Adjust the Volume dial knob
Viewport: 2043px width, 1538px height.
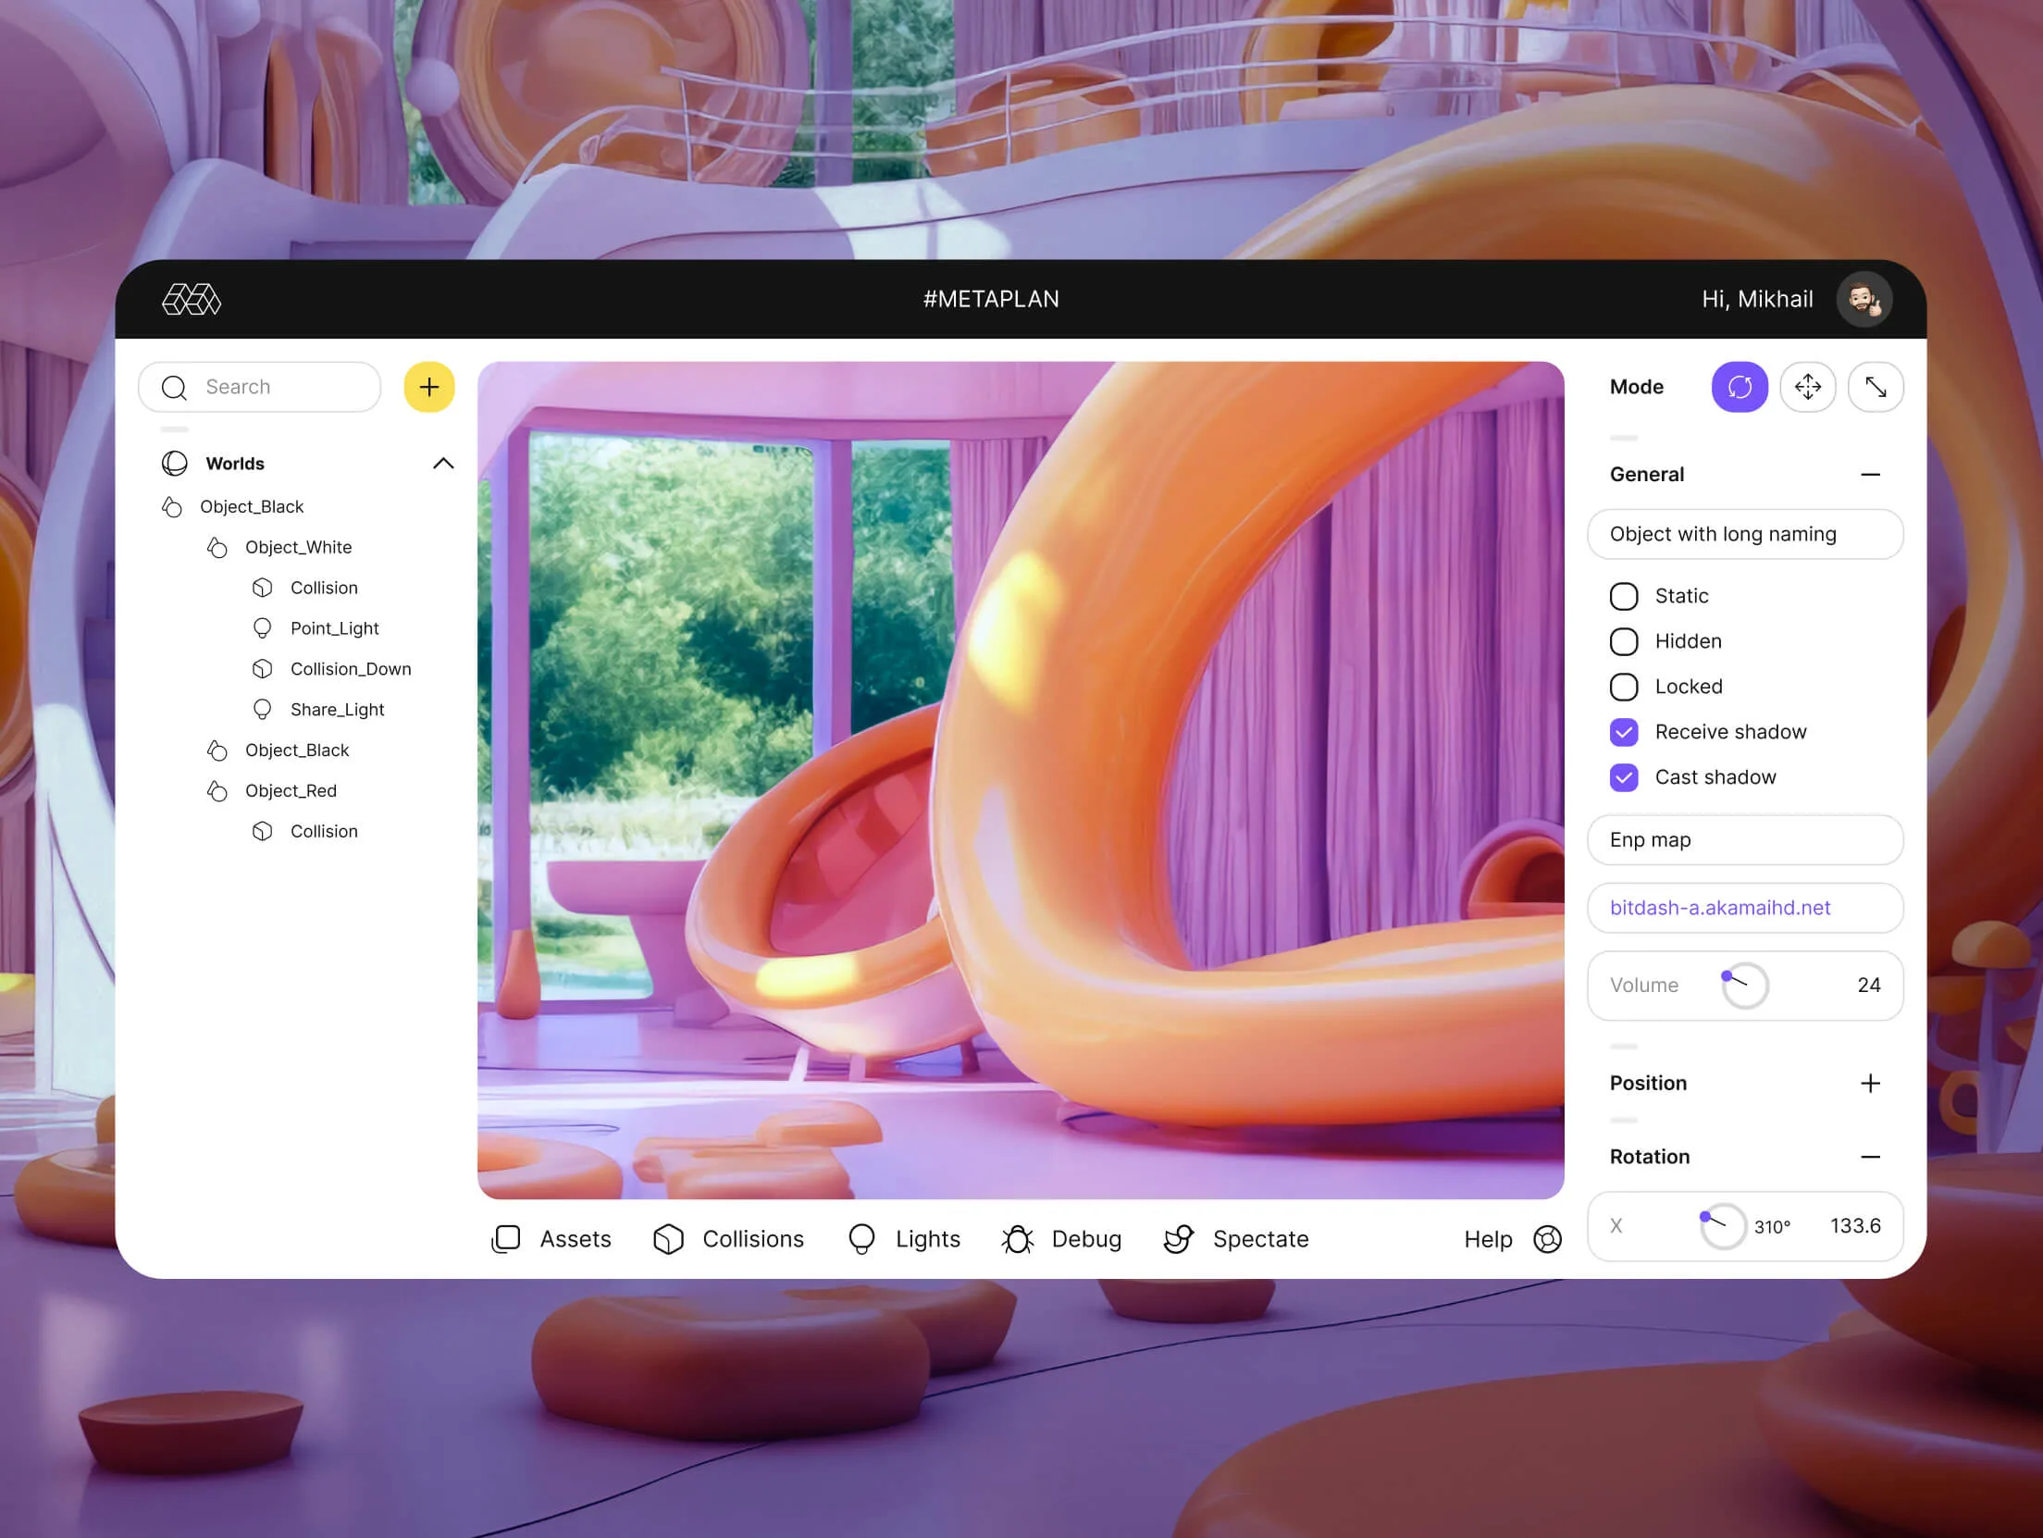click(1745, 986)
